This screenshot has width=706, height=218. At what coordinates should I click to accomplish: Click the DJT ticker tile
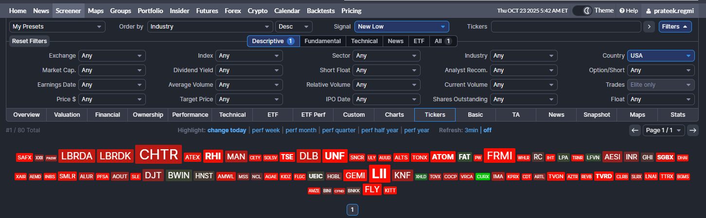point(153,175)
